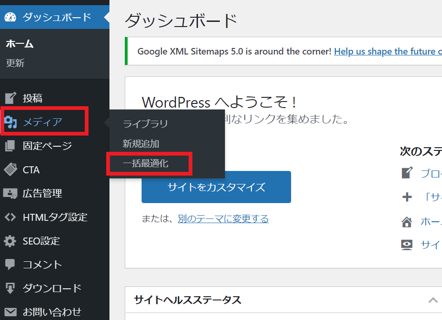Click the write-post pencil icon under next steps
Viewport: 442px width, 320px height.
[x=407, y=173]
